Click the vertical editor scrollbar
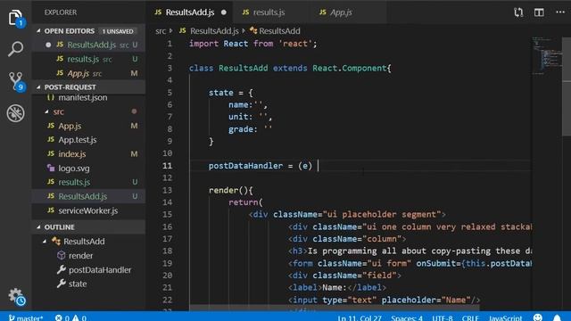This screenshot has width=571, height=321. tap(567, 87)
